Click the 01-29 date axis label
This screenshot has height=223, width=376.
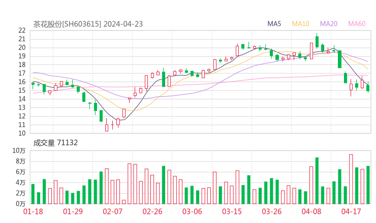(73, 211)
